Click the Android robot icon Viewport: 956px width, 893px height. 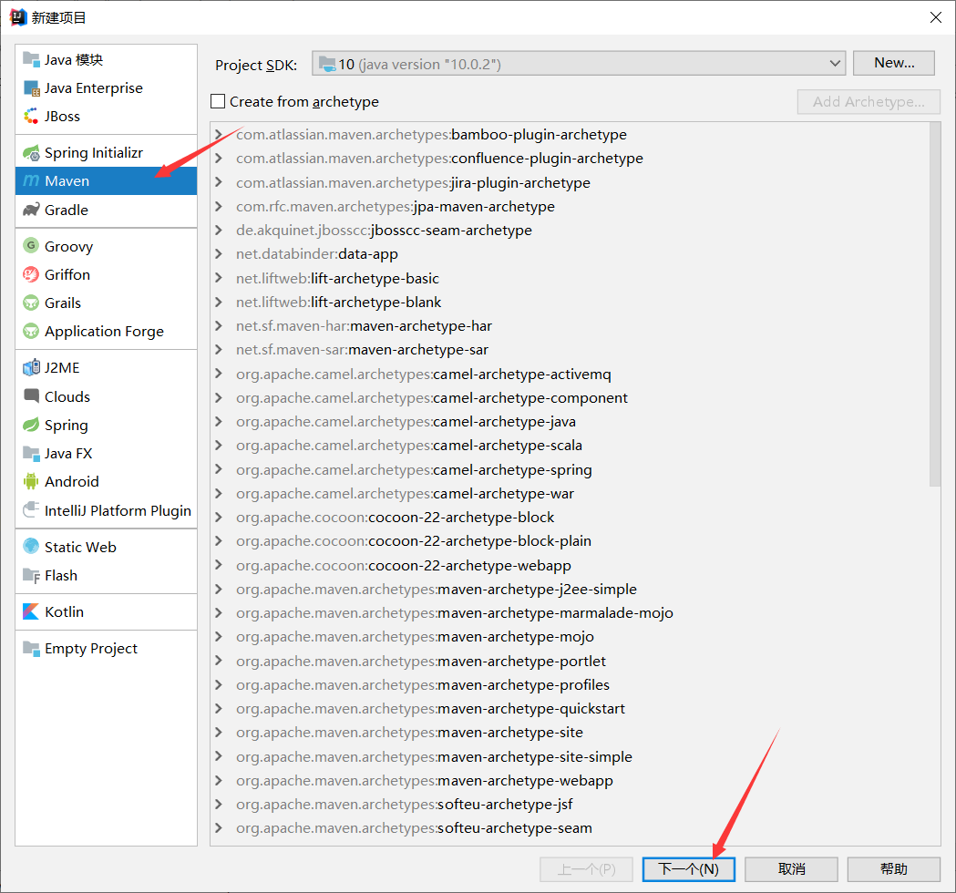(31, 481)
